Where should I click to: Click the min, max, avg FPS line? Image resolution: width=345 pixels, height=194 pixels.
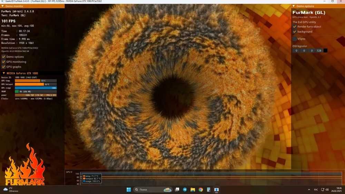[18, 26]
